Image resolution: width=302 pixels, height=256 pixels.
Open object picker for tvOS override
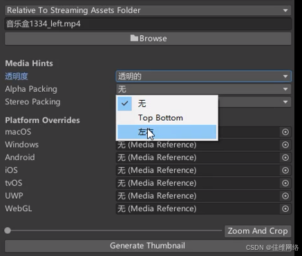pos(285,183)
